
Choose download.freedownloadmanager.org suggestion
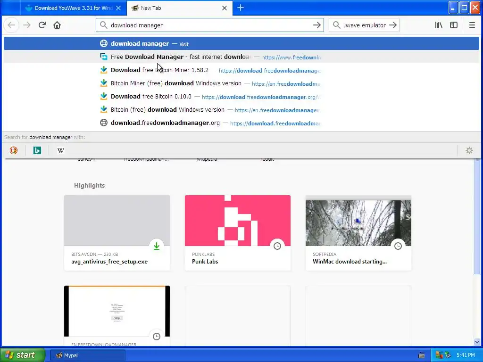(241, 123)
